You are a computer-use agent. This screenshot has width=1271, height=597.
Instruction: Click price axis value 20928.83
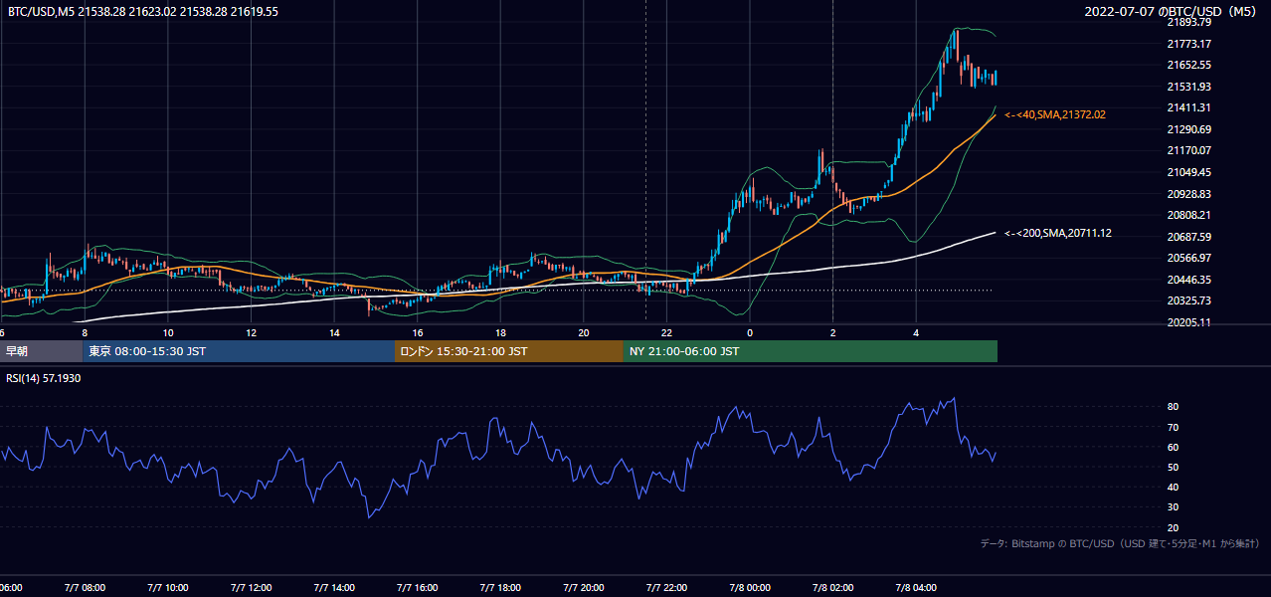coord(1188,194)
